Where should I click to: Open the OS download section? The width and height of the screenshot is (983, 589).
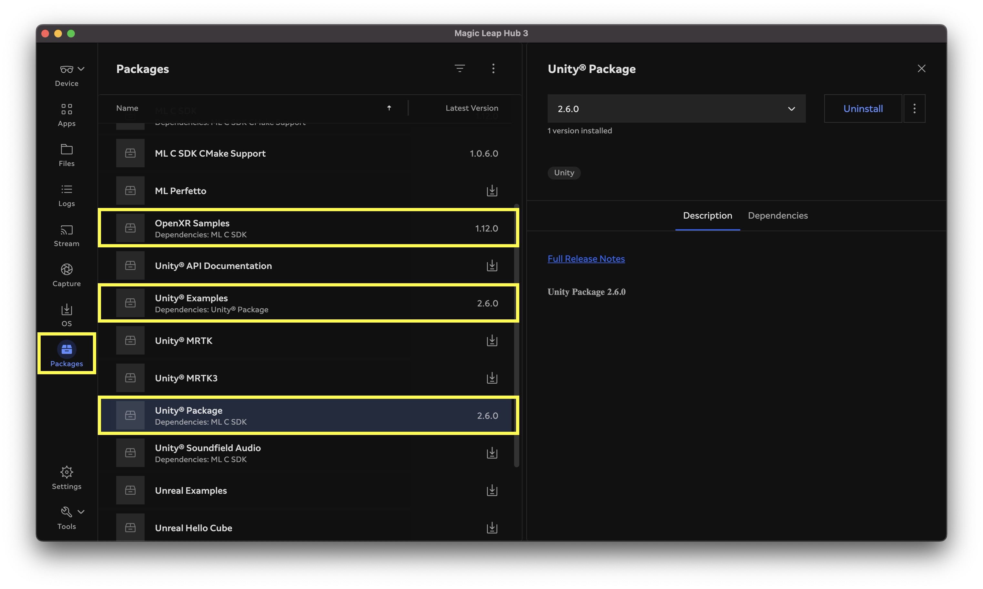tap(66, 315)
